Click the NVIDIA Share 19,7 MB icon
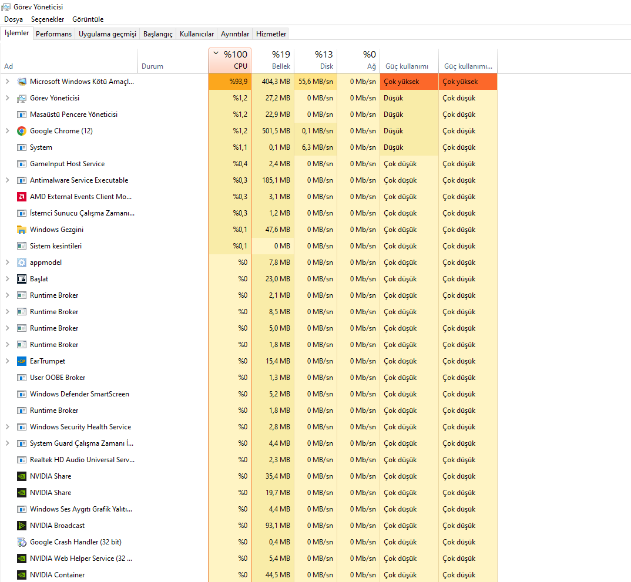This screenshot has height=582, width=631. pyautogui.click(x=22, y=493)
